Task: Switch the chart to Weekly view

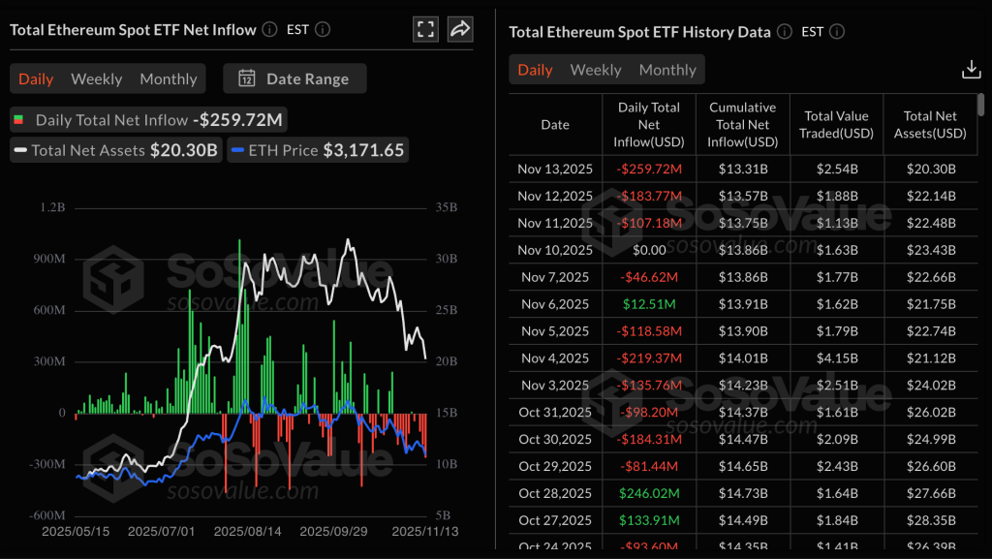Action: [96, 78]
